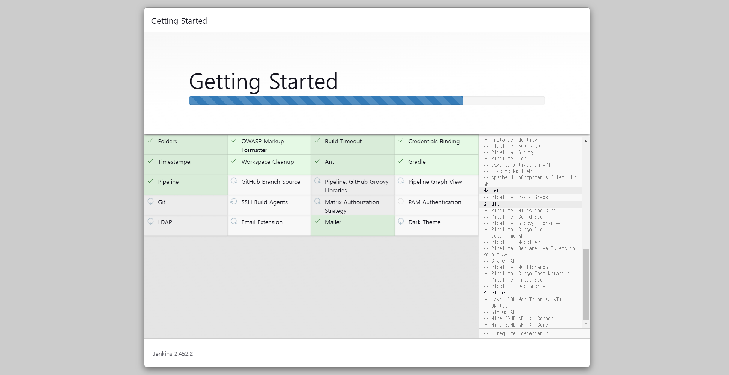Click the spinner beside Matrix Authorization Strategy
The image size is (729, 375).
pos(317,201)
